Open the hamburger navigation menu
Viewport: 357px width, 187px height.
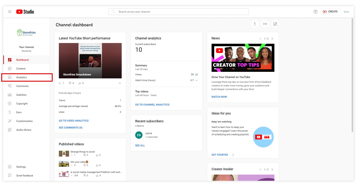click(x=10, y=12)
